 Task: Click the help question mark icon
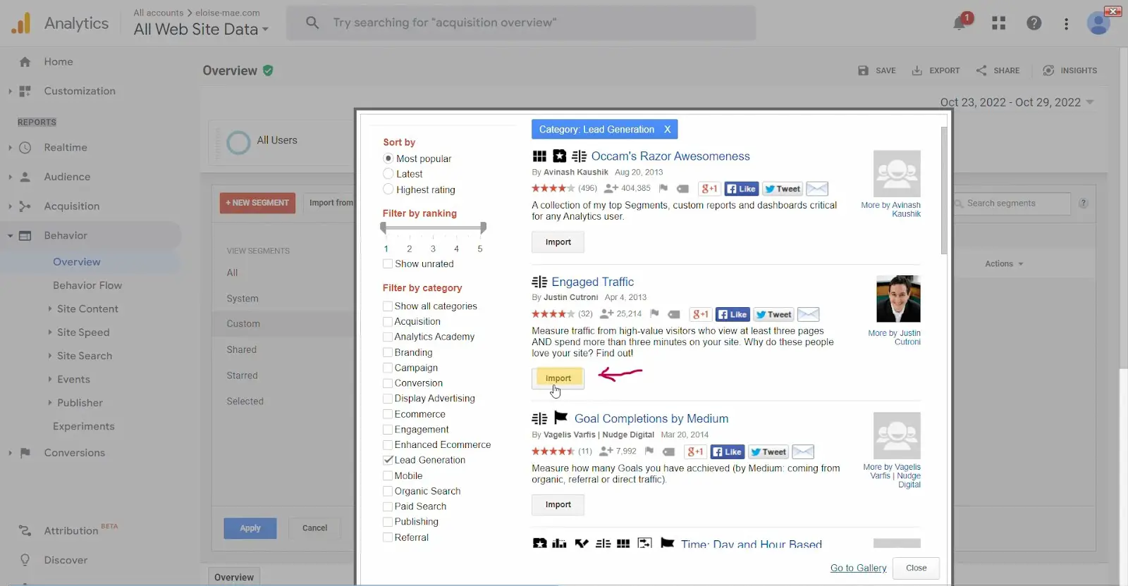[1034, 23]
